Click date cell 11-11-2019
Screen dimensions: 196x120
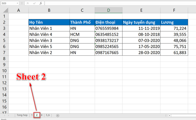click(141, 28)
